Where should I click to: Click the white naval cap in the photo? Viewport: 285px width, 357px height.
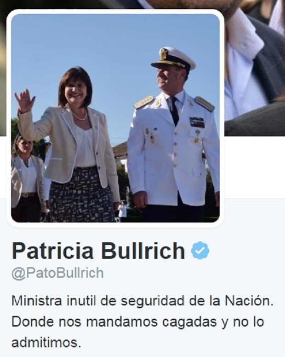click(x=174, y=59)
